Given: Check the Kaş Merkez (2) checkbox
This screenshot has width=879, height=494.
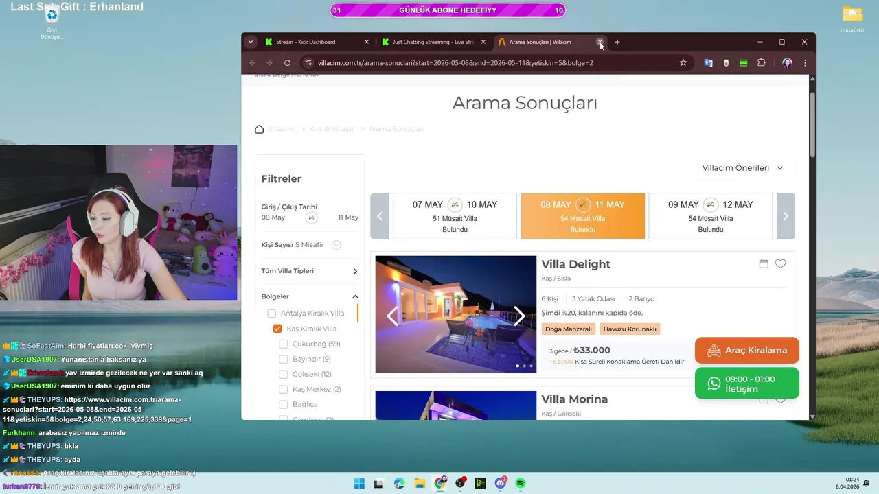Looking at the screenshot, I should click(284, 389).
